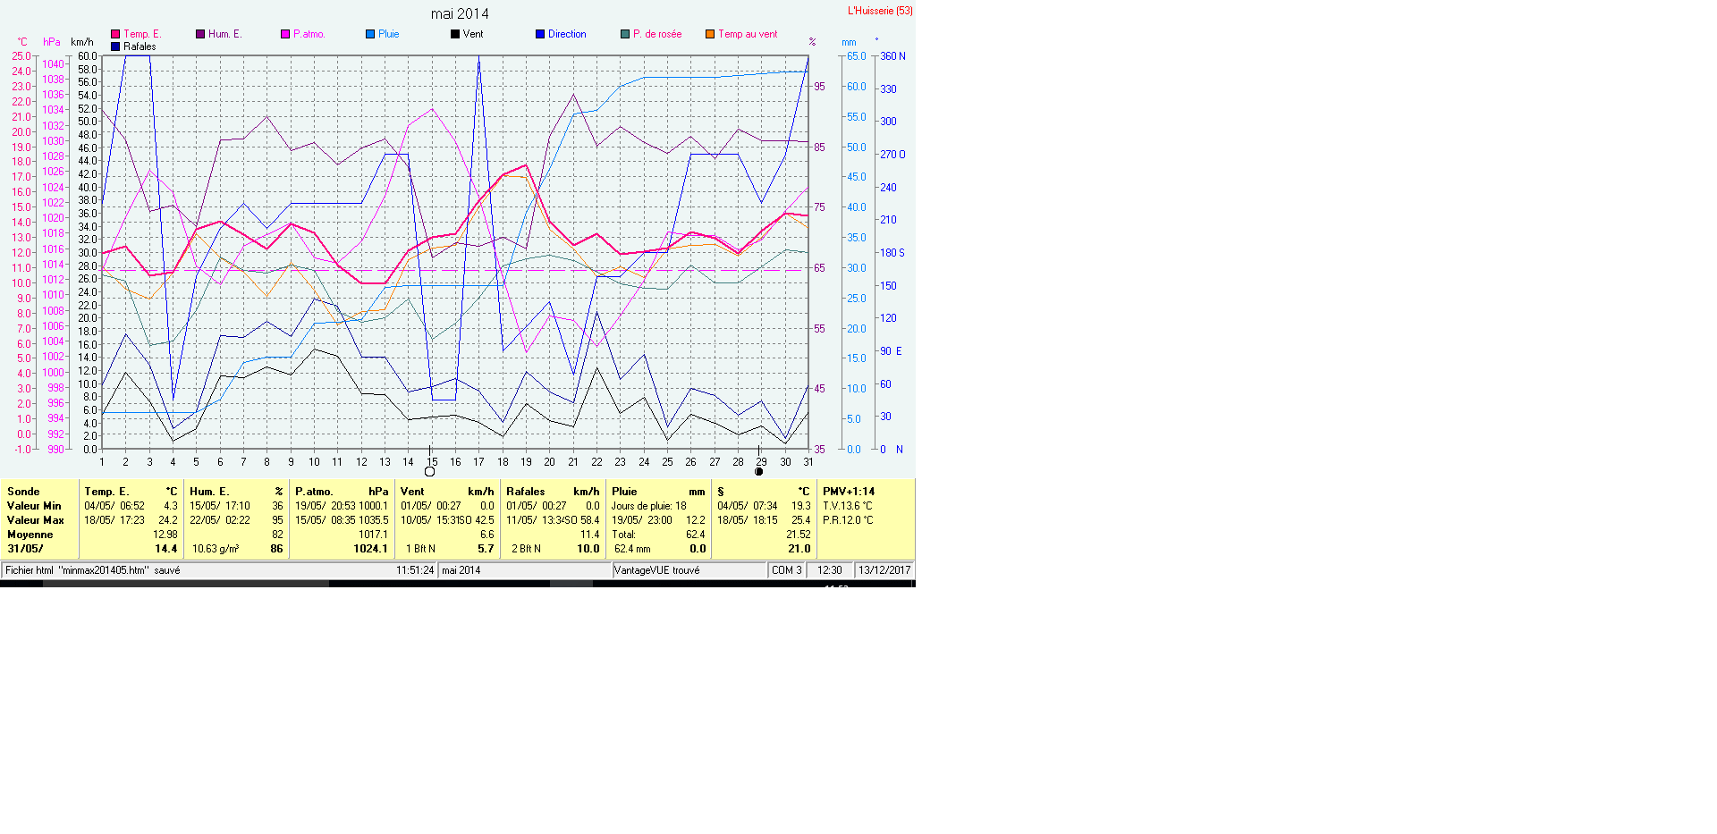Screen dimensions: 1717x834
Task: Click the purple Hum. E. legend swatch
Action: [200, 34]
